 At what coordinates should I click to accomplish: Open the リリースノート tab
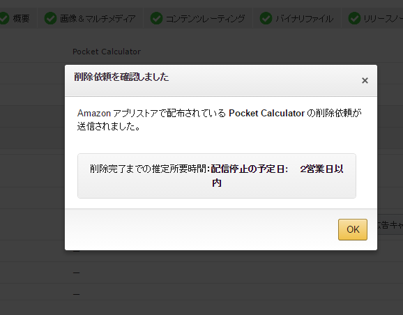[x=372, y=18]
